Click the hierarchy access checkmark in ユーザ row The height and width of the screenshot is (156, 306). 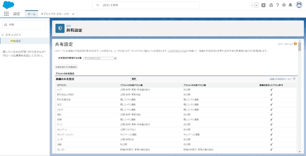click(271, 139)
